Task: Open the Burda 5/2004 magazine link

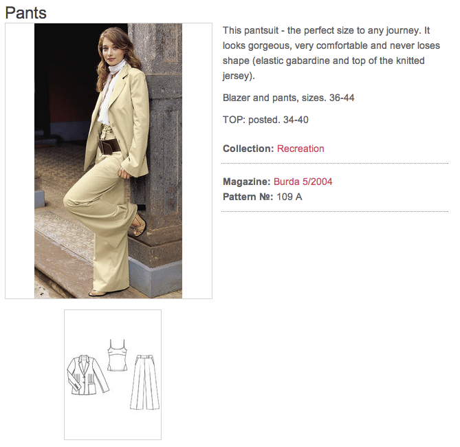Action: click(x=303, y=182)
